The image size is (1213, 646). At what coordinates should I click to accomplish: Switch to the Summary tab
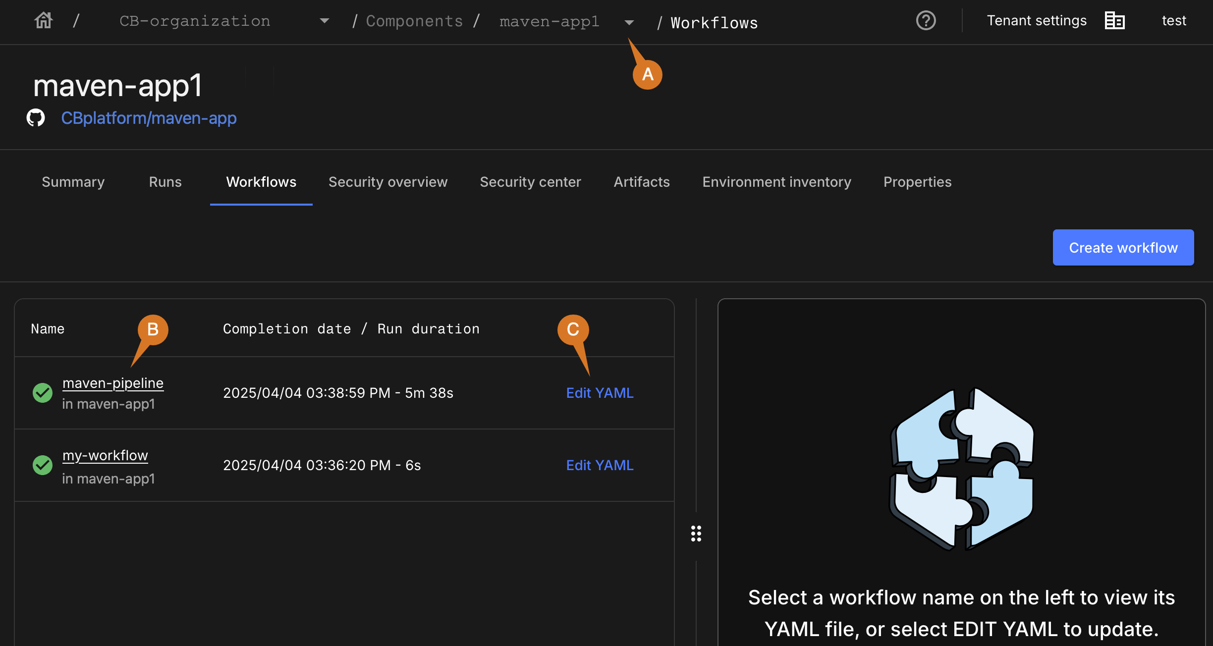click(x=72, y=182)
